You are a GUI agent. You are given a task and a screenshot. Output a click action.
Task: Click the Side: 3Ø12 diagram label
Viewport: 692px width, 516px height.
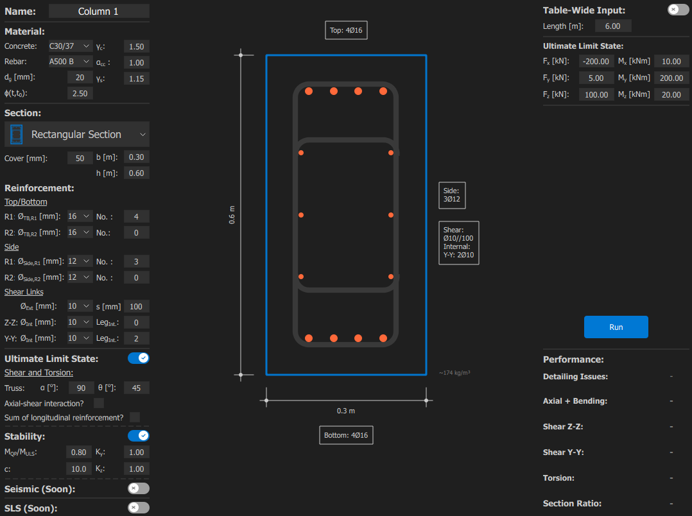click(452, 195)
